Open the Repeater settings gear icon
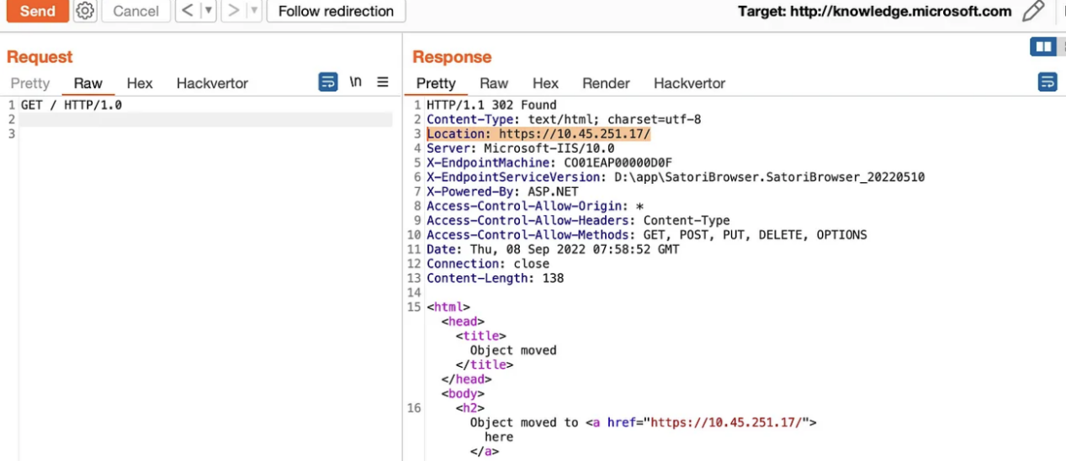Screen dimensions: 1066x461 85,11
